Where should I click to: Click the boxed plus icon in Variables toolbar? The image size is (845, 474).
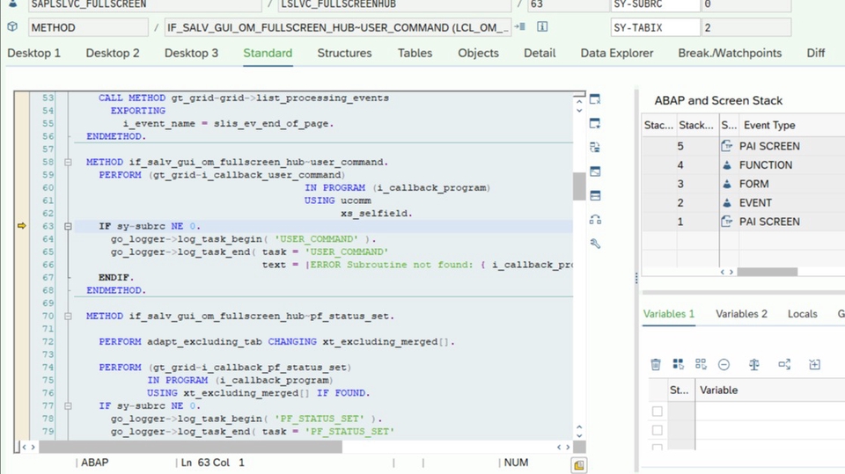(814, 365)
